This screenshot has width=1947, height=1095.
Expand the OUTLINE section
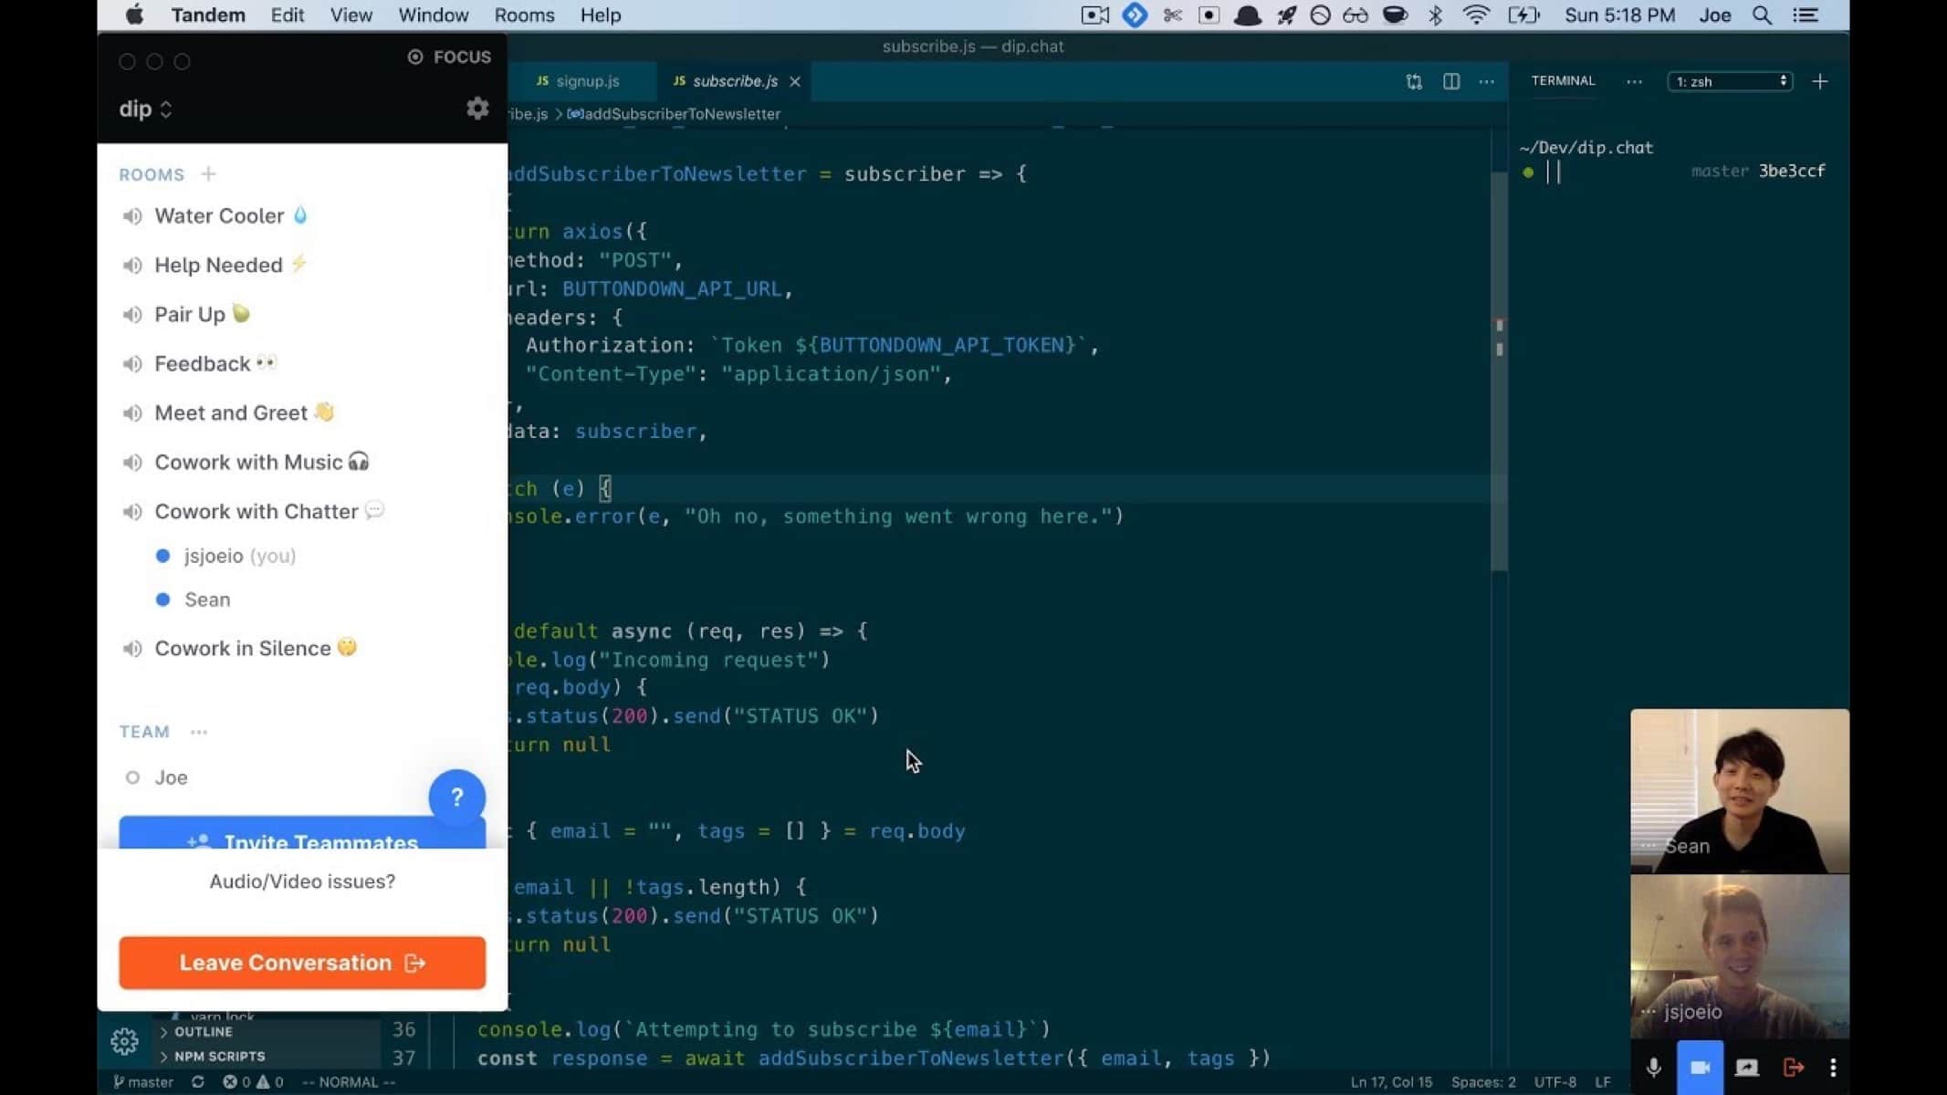(x=203, y=1031)
